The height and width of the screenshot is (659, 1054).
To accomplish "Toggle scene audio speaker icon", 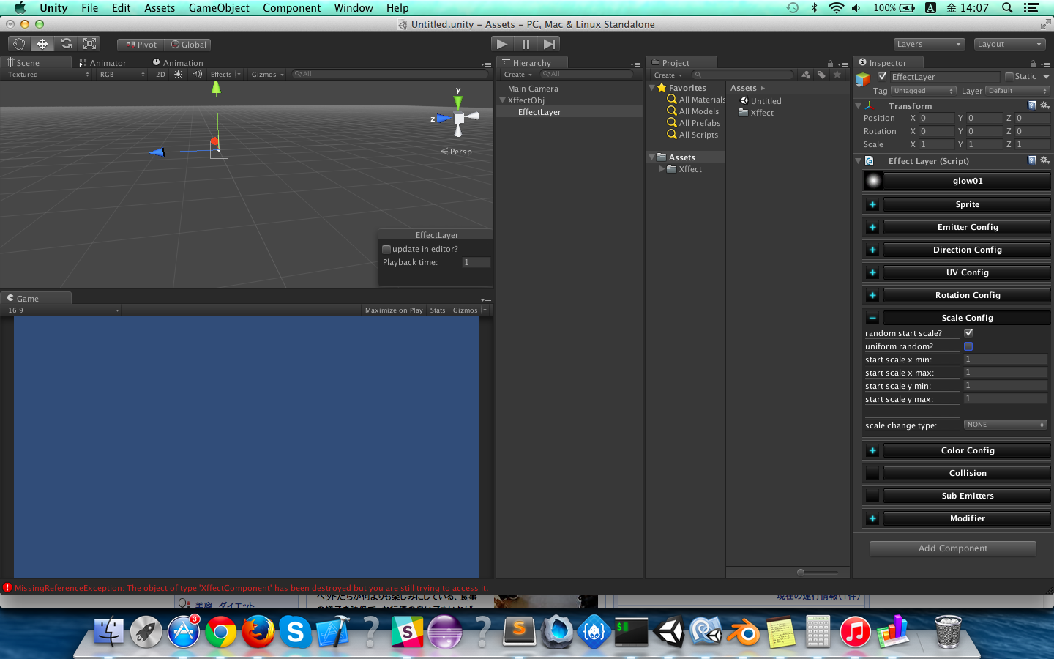I will tap(197, 75).
